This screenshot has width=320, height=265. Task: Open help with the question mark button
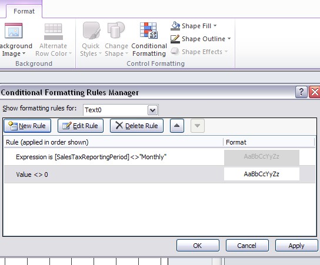click(301, 92)
